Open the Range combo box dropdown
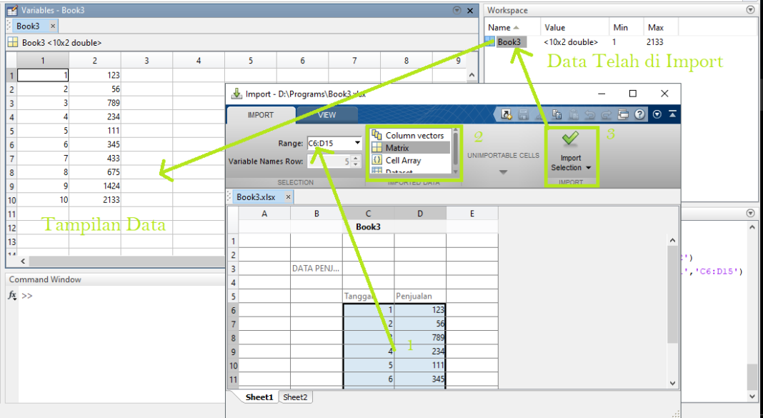This screenshot has width=763, height=418. [x=356, y=142]
